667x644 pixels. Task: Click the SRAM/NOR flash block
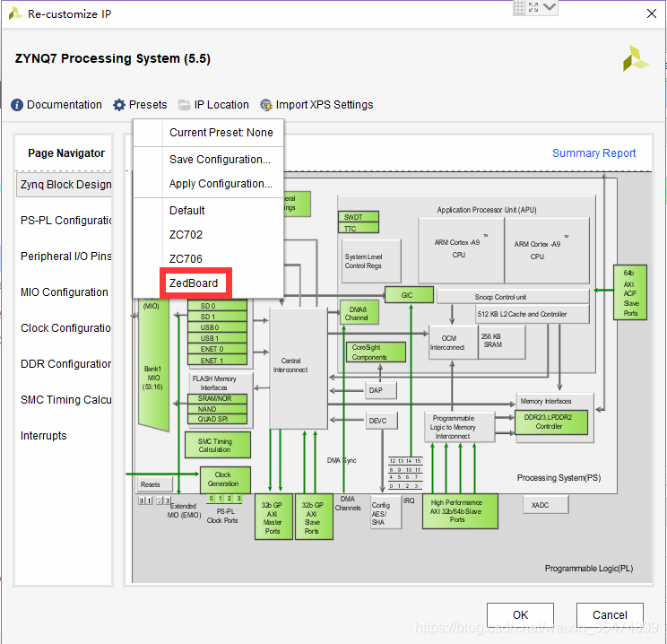pos(217,398)
